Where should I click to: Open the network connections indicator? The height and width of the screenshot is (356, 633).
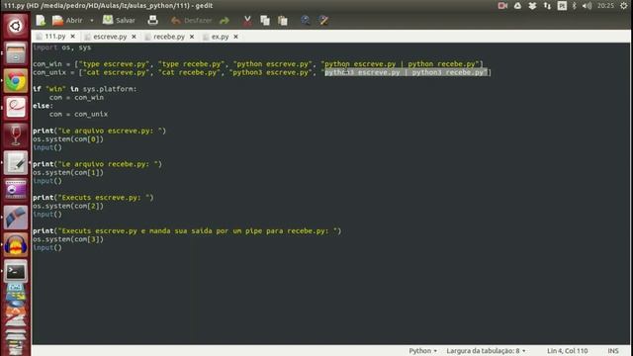click(x=547, y=6)
